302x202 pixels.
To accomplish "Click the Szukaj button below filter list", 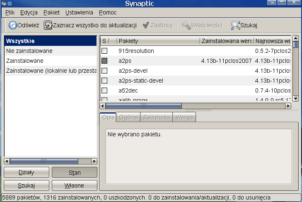I will 27,185.
